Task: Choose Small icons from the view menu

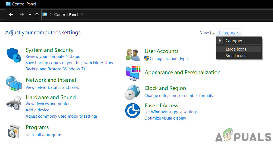Action: tap(236, 56)
